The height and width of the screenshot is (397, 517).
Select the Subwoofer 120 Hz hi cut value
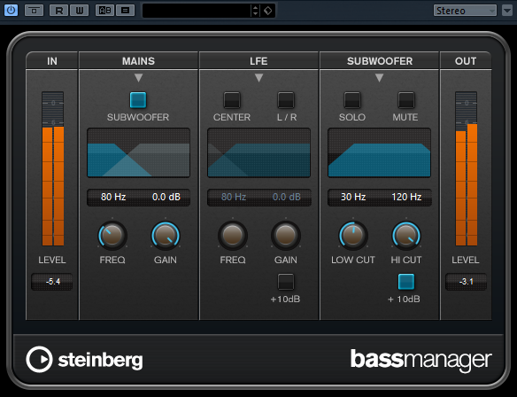tap(406, 197)
